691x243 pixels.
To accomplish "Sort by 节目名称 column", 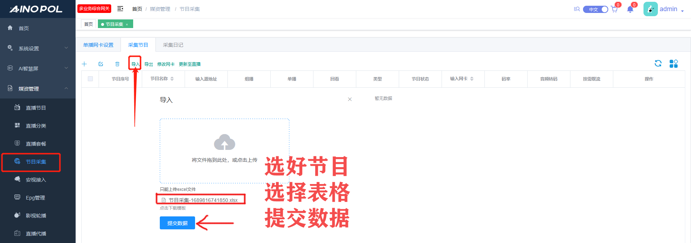I will pos(172,79).
